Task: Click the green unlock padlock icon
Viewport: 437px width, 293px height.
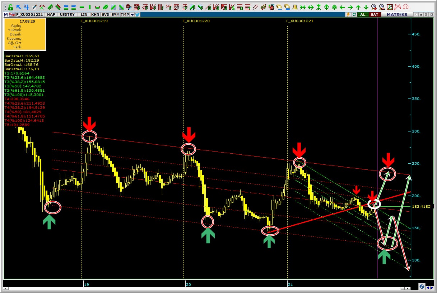Action: click(10, 7)
